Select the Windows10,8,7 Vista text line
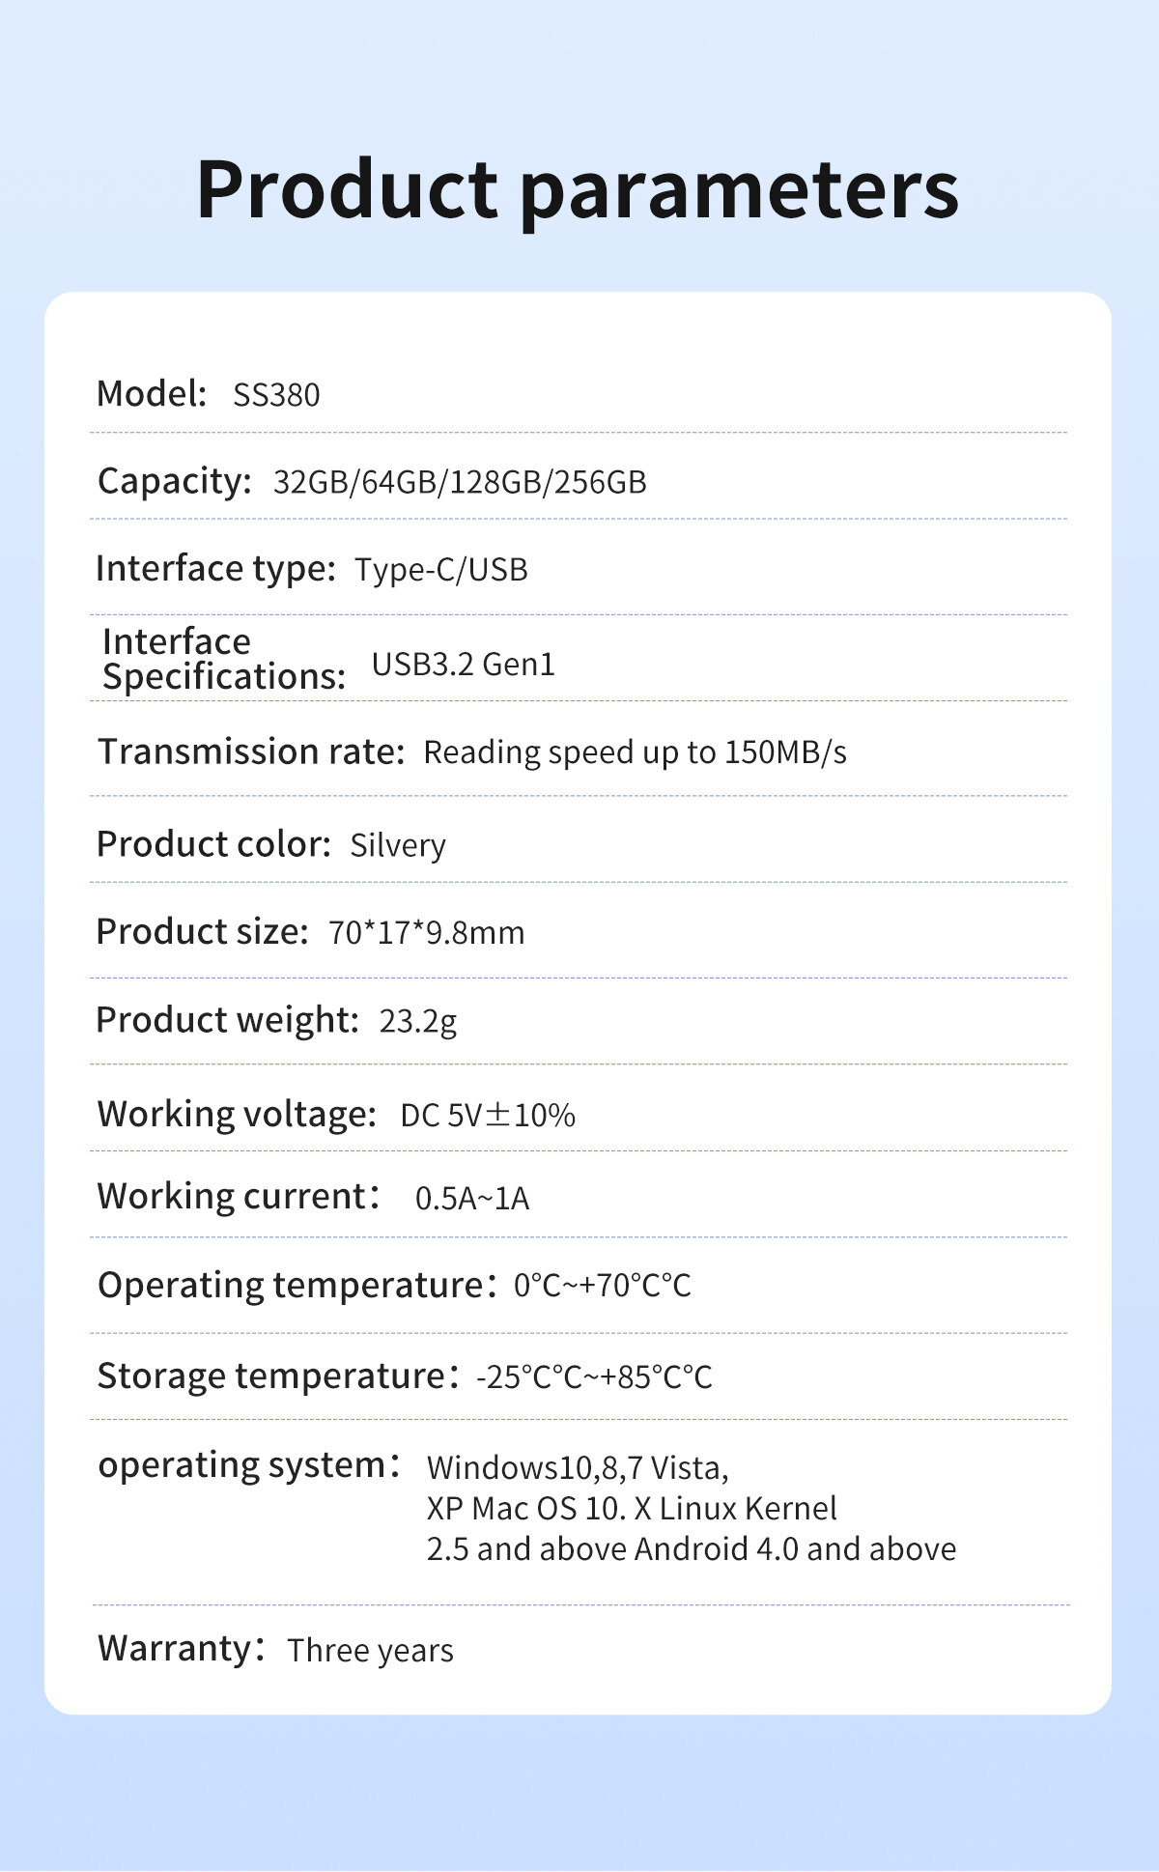Screen dimensions: 1159x1872 pos(578,1468)
